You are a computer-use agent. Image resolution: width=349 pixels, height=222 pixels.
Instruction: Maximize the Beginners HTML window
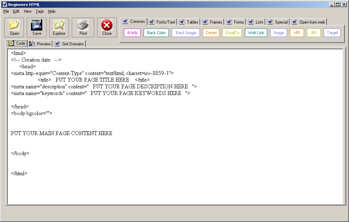338,5
